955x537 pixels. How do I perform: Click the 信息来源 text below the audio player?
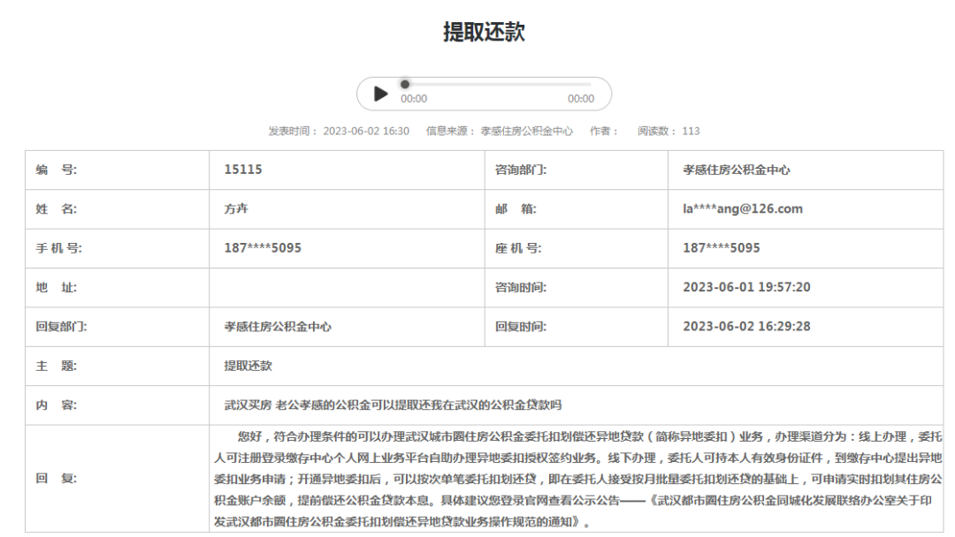(499, 131)
